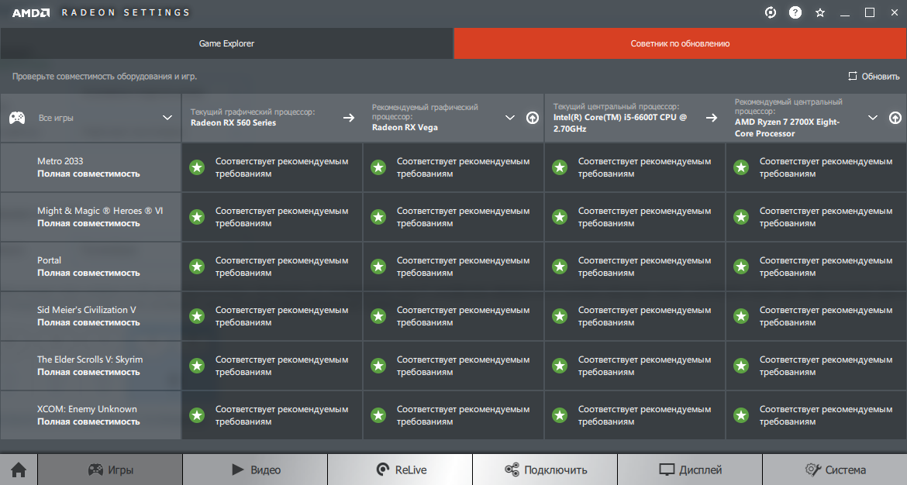This screenshot has width=907, height=485.
Task: Select The Elder Scrolls V: Skyrim row
Action: [x=91, y=366]
